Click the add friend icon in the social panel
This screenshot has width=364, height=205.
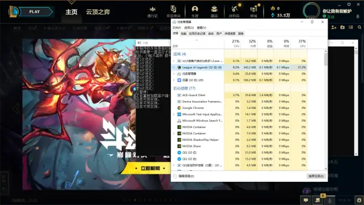pos(334,28)
